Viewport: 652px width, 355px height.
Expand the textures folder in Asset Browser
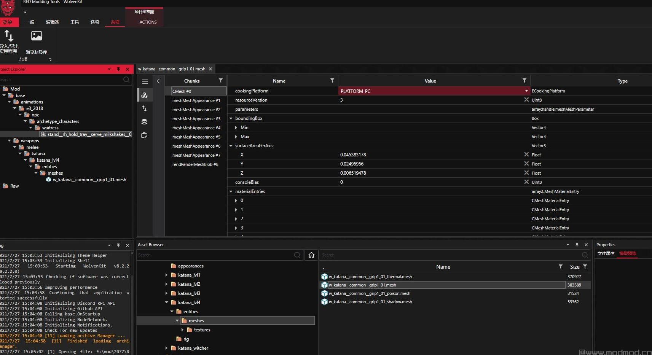tap(182, 330)
